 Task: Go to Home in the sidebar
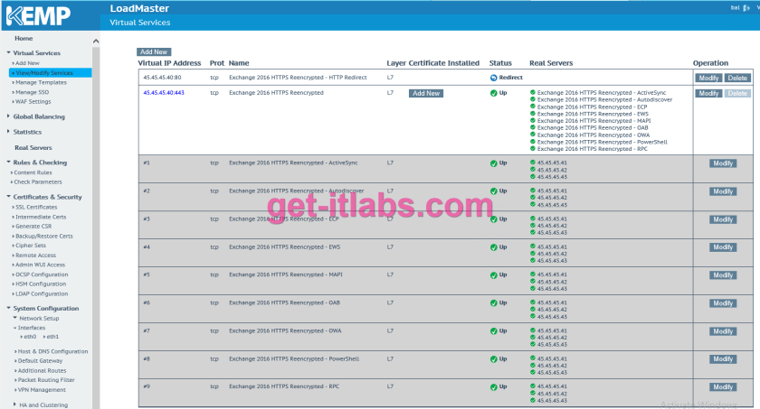tap(24, 38)
